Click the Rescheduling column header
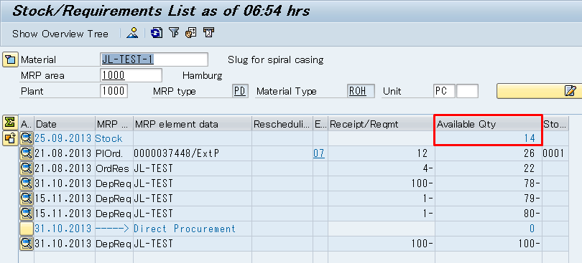 [282, 124]
